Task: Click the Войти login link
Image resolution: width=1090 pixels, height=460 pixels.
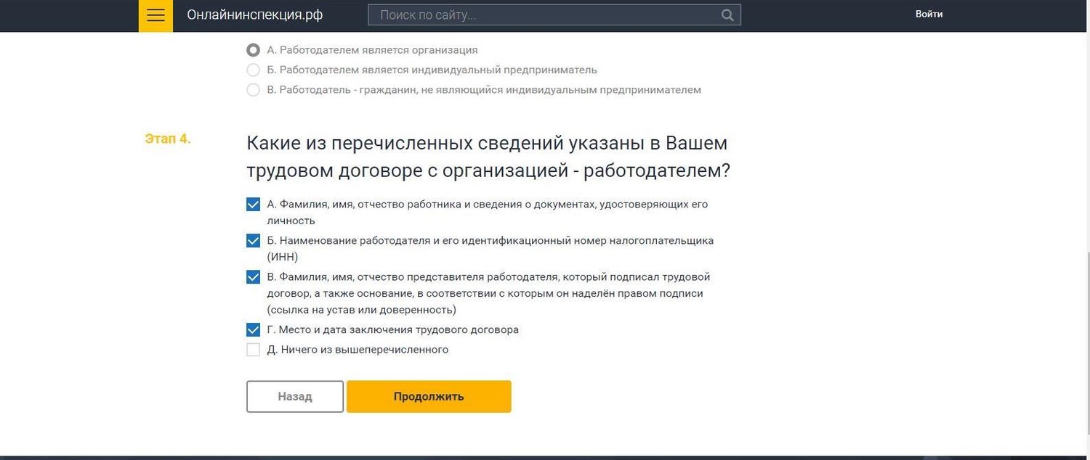Action: [929, 14]
